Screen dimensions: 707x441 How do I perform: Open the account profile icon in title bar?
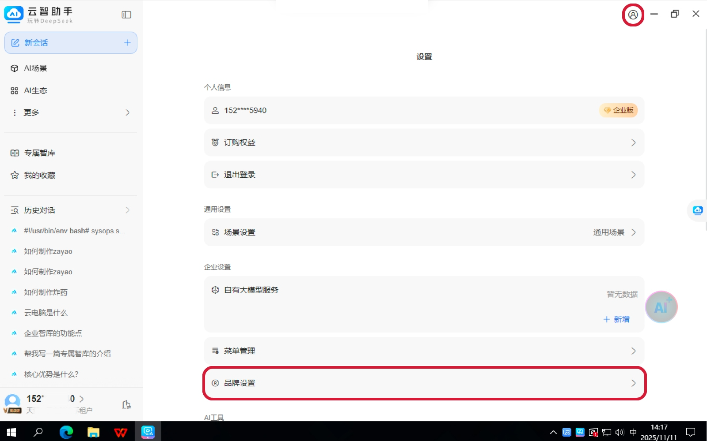[x=633, y=15]
